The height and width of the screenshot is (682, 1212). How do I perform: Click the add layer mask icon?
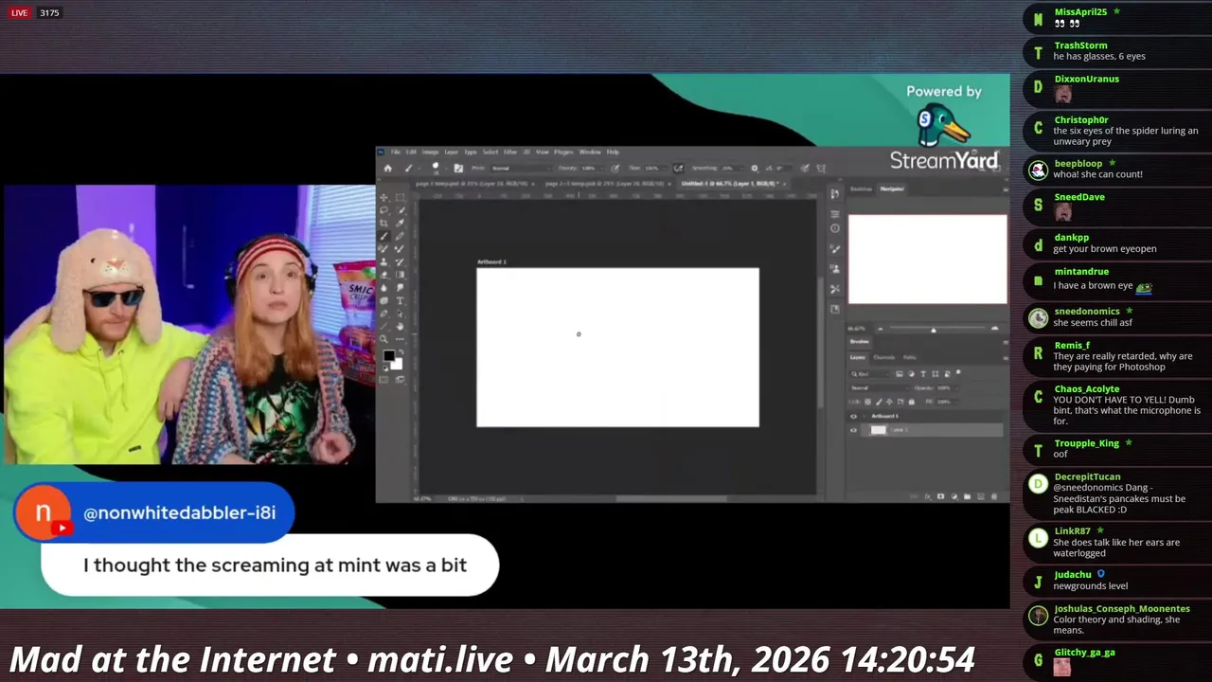pyautogui.click(x=940, y=496)
